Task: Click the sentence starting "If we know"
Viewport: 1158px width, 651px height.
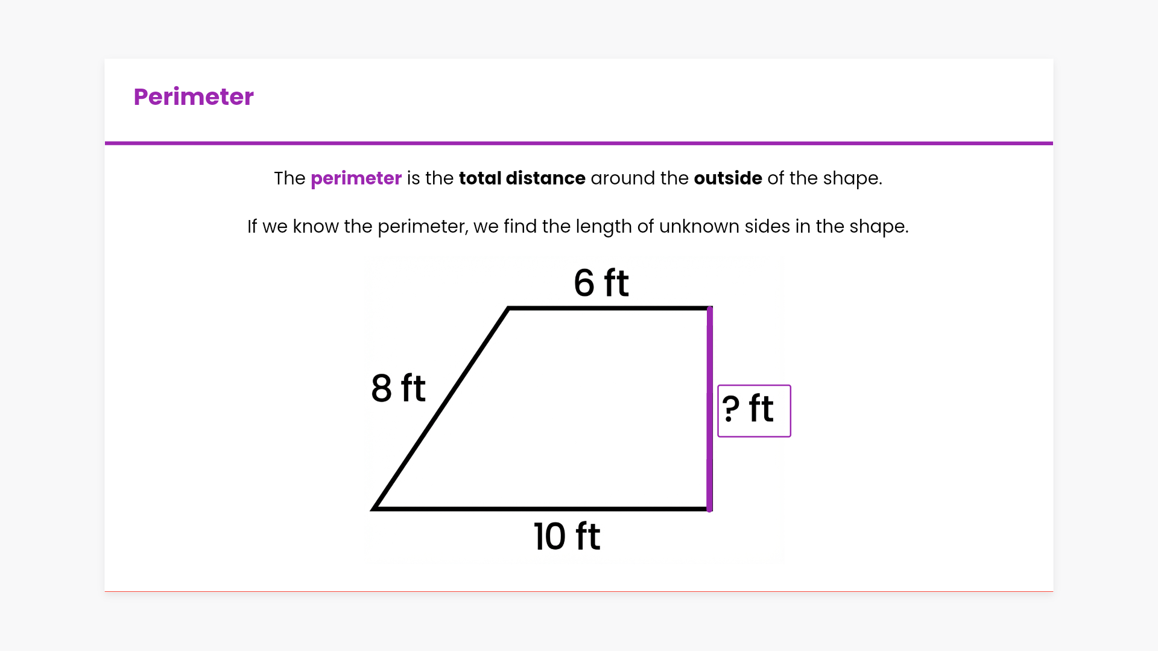Action: (x=577, y=227)
